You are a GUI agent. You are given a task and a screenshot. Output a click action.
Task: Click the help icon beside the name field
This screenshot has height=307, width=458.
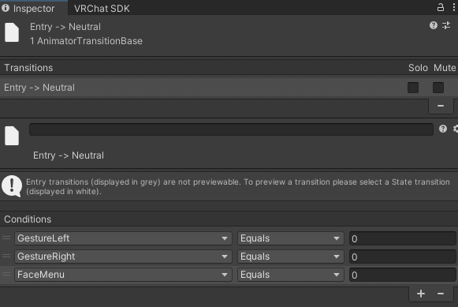(x=443, y=129)
